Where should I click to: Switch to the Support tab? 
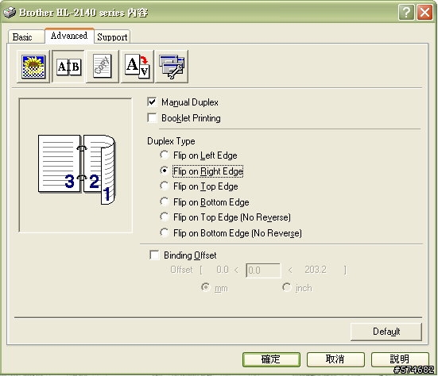pos(112,37)
